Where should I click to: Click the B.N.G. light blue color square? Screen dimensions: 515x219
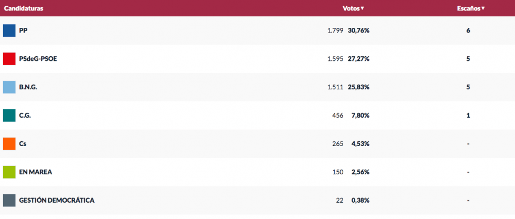pos(9,87)
